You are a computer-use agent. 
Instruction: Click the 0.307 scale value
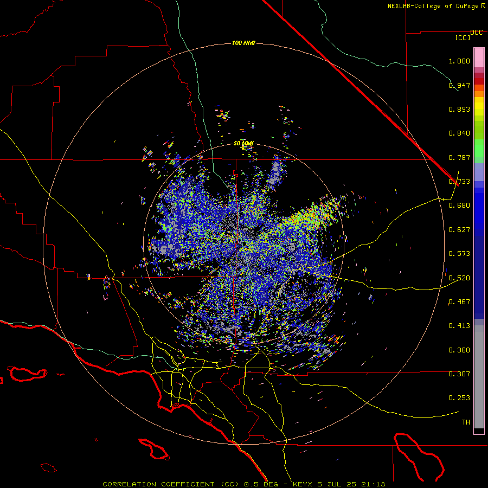[459, 374]
